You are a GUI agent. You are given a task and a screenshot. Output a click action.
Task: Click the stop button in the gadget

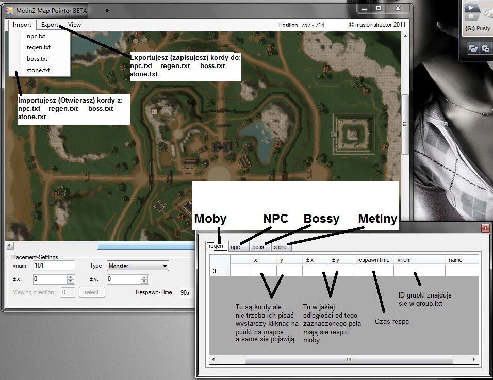471,16
